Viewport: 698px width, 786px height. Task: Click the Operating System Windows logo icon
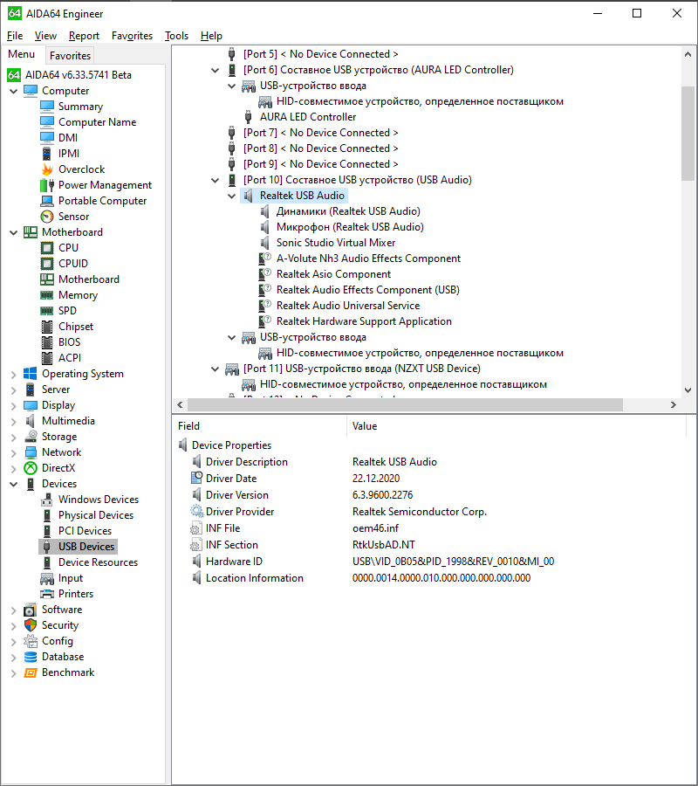(x=31, y=374)
